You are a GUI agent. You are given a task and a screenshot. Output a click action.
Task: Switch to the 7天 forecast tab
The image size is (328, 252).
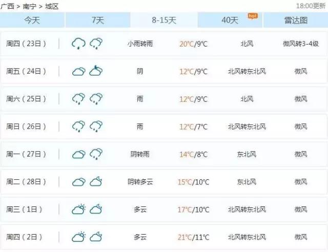tap(97, 20)
